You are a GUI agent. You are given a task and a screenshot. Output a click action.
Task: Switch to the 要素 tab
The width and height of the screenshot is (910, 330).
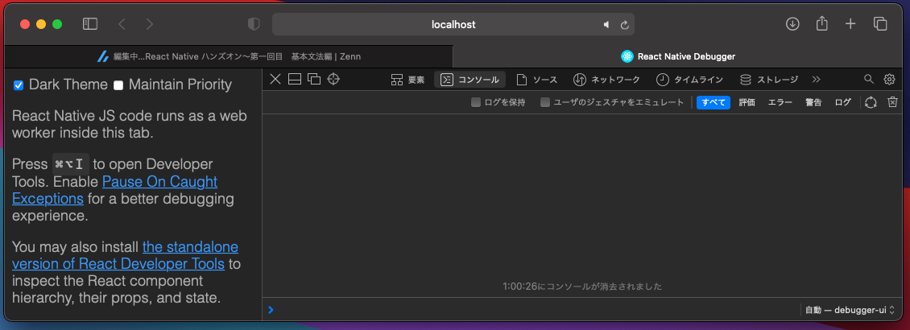(408, 80)
